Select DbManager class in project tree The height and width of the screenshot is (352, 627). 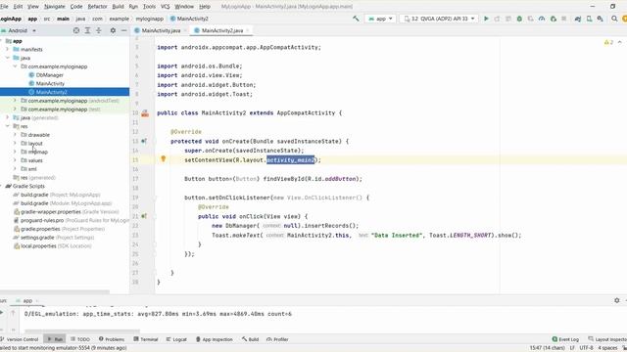pyautogui.click(x=50, y=75)
